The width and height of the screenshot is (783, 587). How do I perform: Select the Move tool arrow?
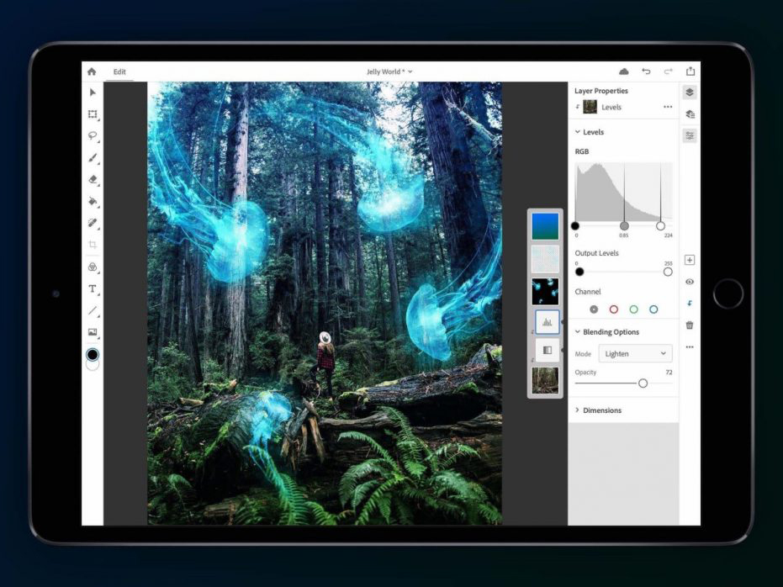click(93, 93)
